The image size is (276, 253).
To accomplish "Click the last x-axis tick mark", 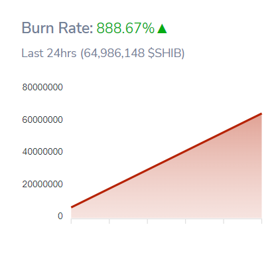I will 261,221.
